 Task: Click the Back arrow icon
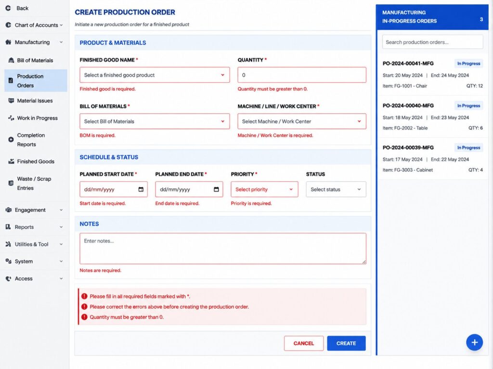tap(8, 8)
